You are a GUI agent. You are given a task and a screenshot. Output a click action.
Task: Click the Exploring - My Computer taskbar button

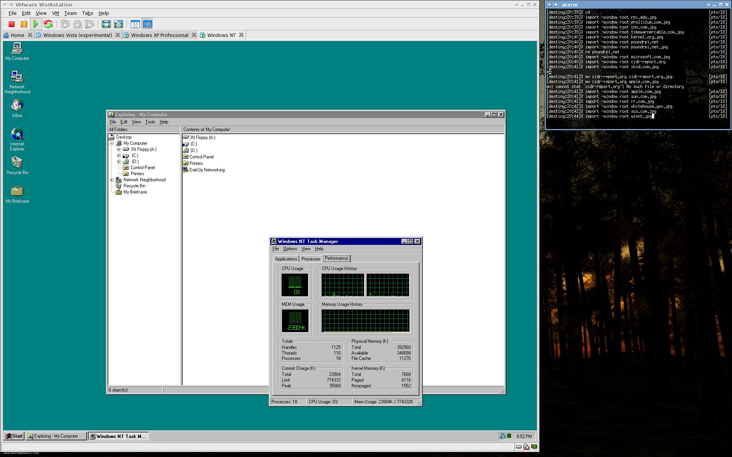coord(56,436)
